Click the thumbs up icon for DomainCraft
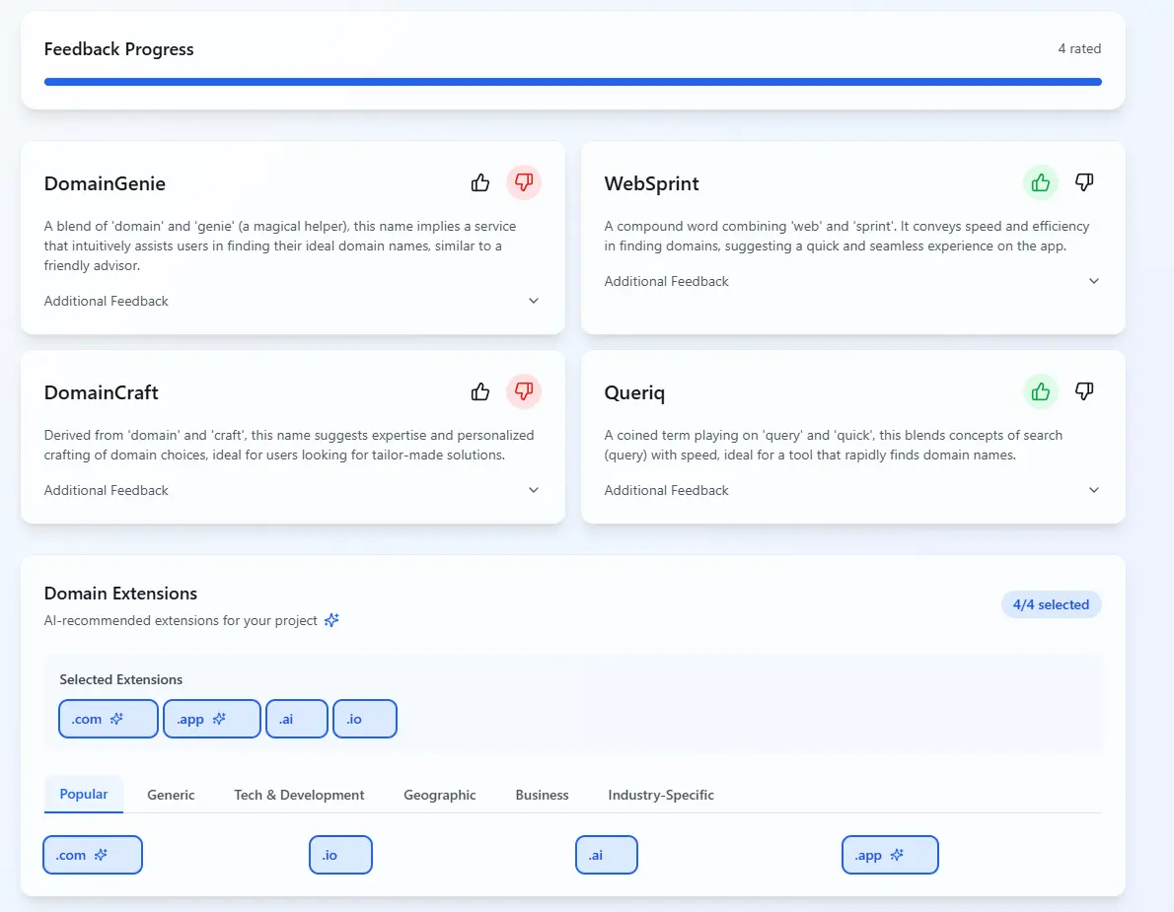Screen dimensions: 1174x912 click(479, 391)
